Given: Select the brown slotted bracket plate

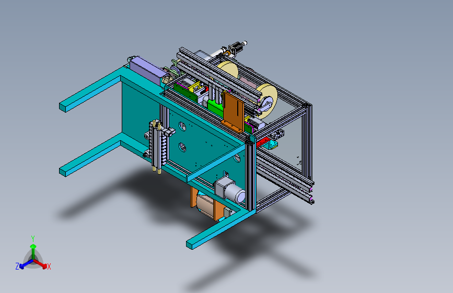Looking at the screenshot, I should (234, 112).
